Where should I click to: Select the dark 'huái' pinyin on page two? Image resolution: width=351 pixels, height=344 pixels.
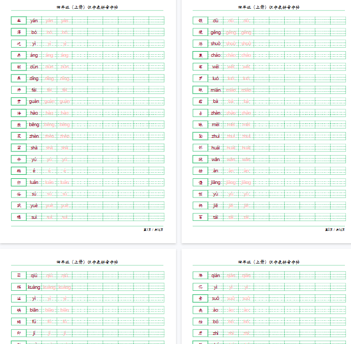coord(215,147)
